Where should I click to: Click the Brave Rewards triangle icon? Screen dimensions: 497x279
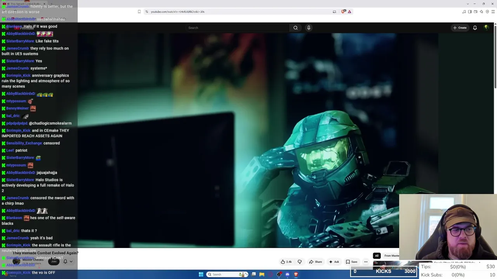[x=349, y=12]
